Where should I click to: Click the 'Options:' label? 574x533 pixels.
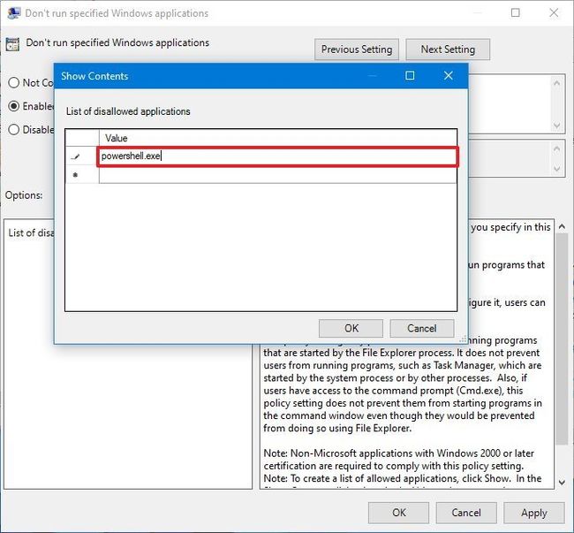[x=24, y=195]
